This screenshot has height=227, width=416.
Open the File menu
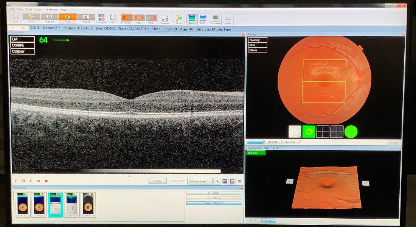pos(12,9)
